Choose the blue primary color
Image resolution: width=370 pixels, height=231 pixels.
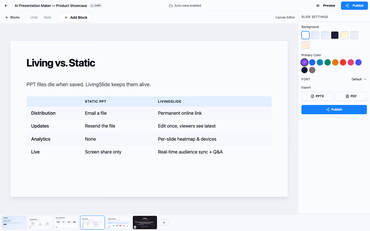[312, 62]
